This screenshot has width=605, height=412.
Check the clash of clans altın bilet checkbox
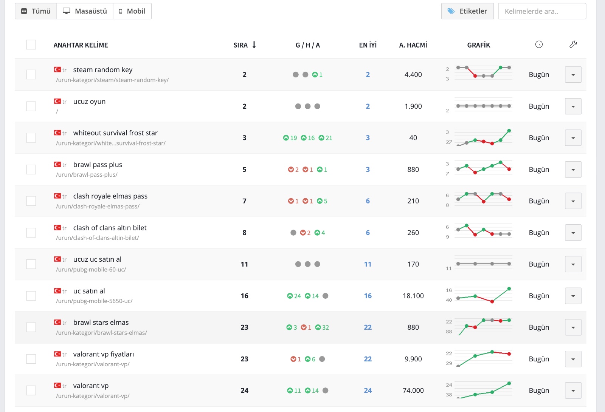(x=31, y=232)
